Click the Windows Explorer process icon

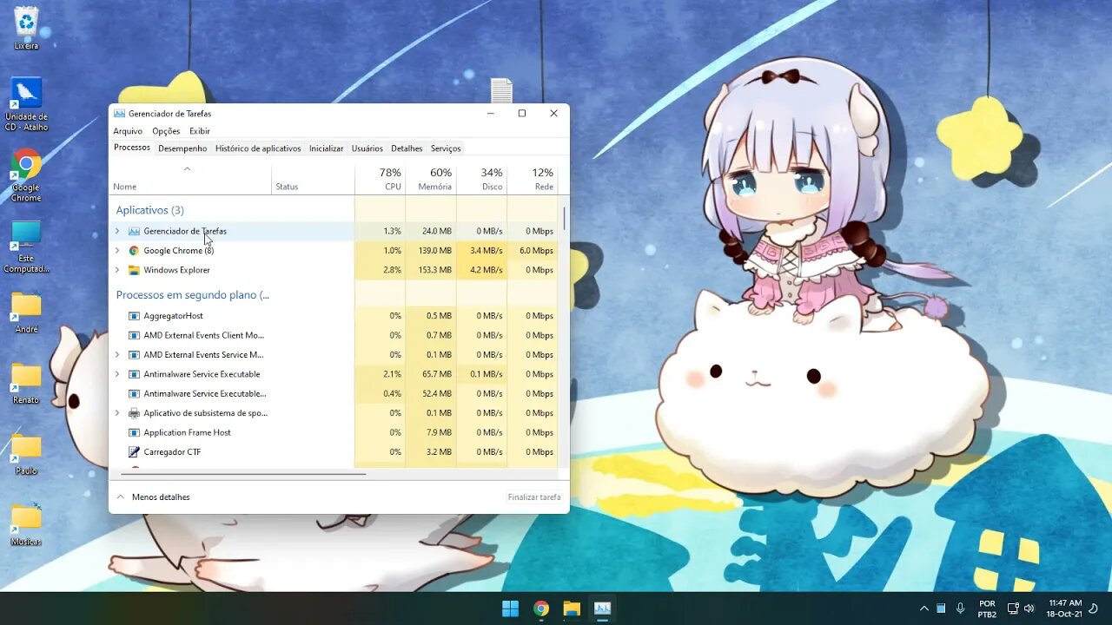click(x=134, y=270)
